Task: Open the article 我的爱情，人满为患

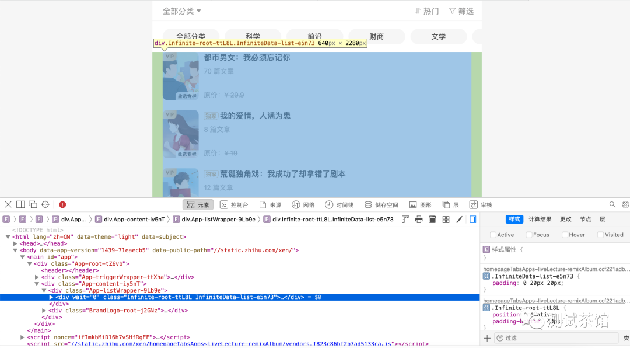Action: [255, 116]
